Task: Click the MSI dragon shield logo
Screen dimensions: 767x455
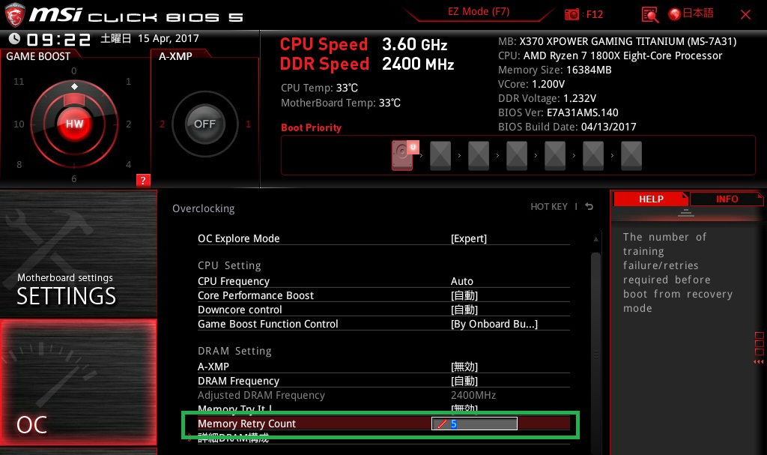Action: 14,15
